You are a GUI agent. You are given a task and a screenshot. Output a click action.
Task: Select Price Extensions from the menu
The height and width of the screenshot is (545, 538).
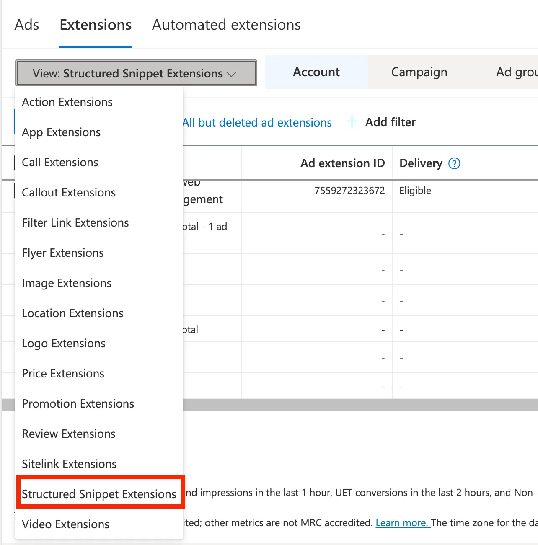click(x=99, y=373)
